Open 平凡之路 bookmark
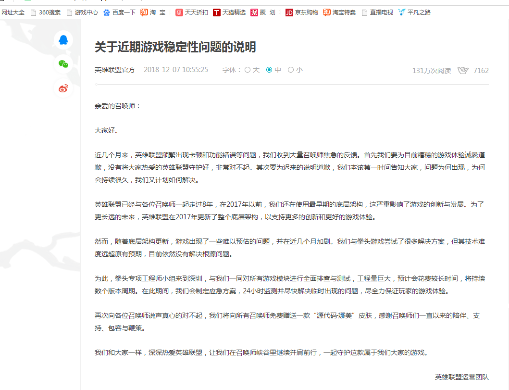Viewport: 509px width, 390px height. point(414,12)
